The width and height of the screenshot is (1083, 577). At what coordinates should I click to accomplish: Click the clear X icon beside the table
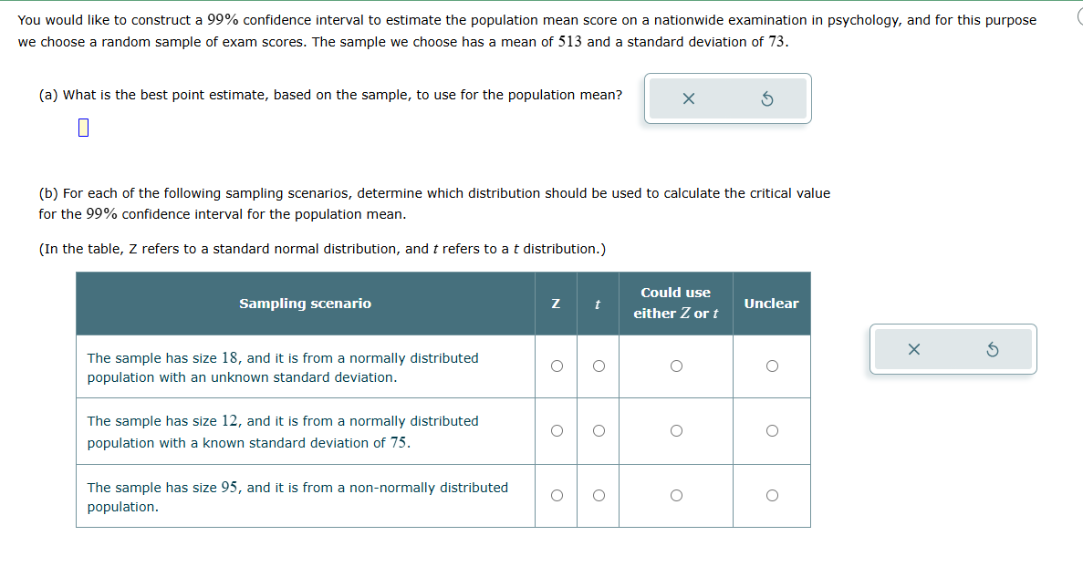[x=913, y=349]
